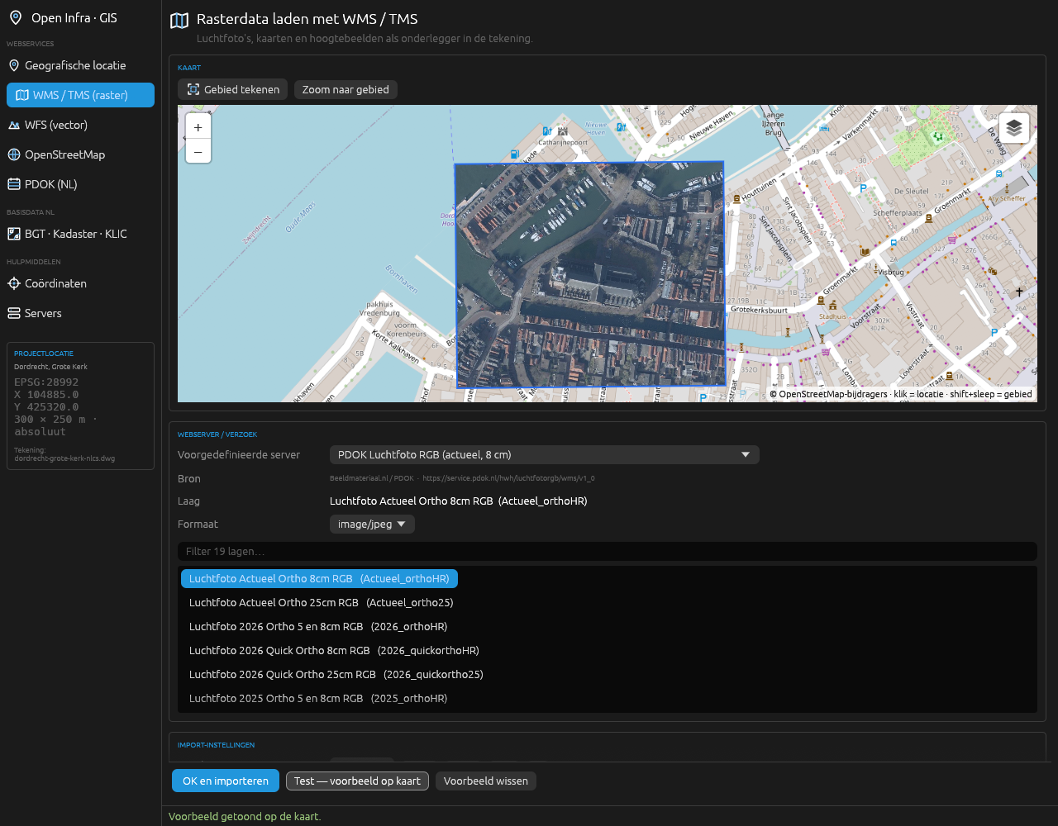Click status message Voorbeeld getoond op de kaart
Screen dimensions: 1058x826
coord(245,816)
